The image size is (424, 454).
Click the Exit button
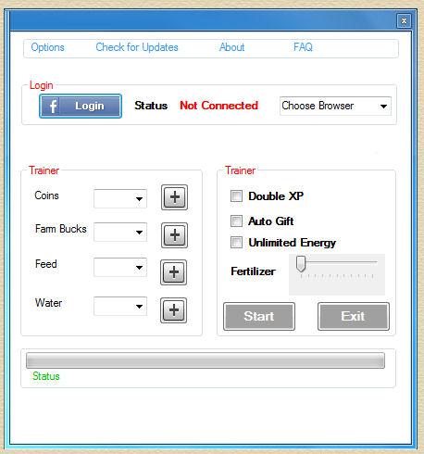coord(354,316)
